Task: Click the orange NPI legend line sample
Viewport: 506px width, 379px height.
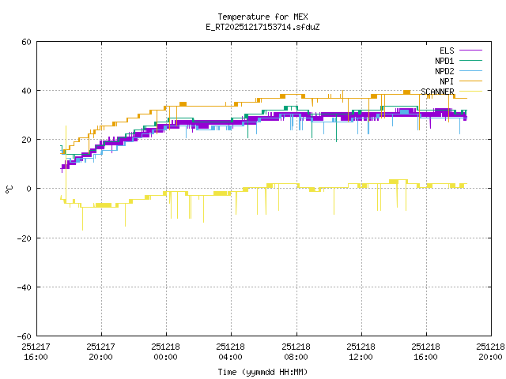Action: click(x=470, y=81)
